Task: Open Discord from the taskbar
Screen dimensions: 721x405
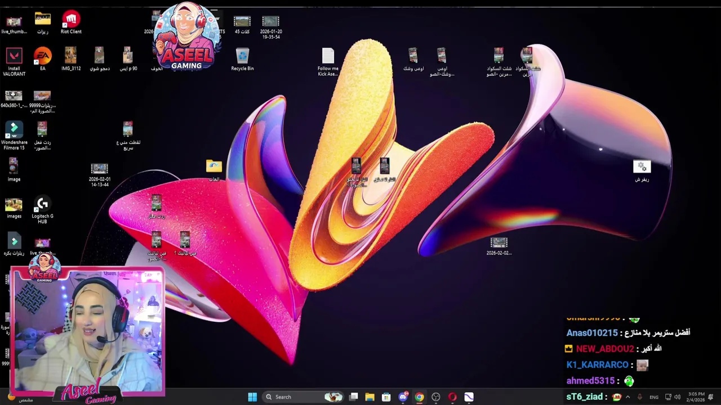Action: tap(403, 397)
